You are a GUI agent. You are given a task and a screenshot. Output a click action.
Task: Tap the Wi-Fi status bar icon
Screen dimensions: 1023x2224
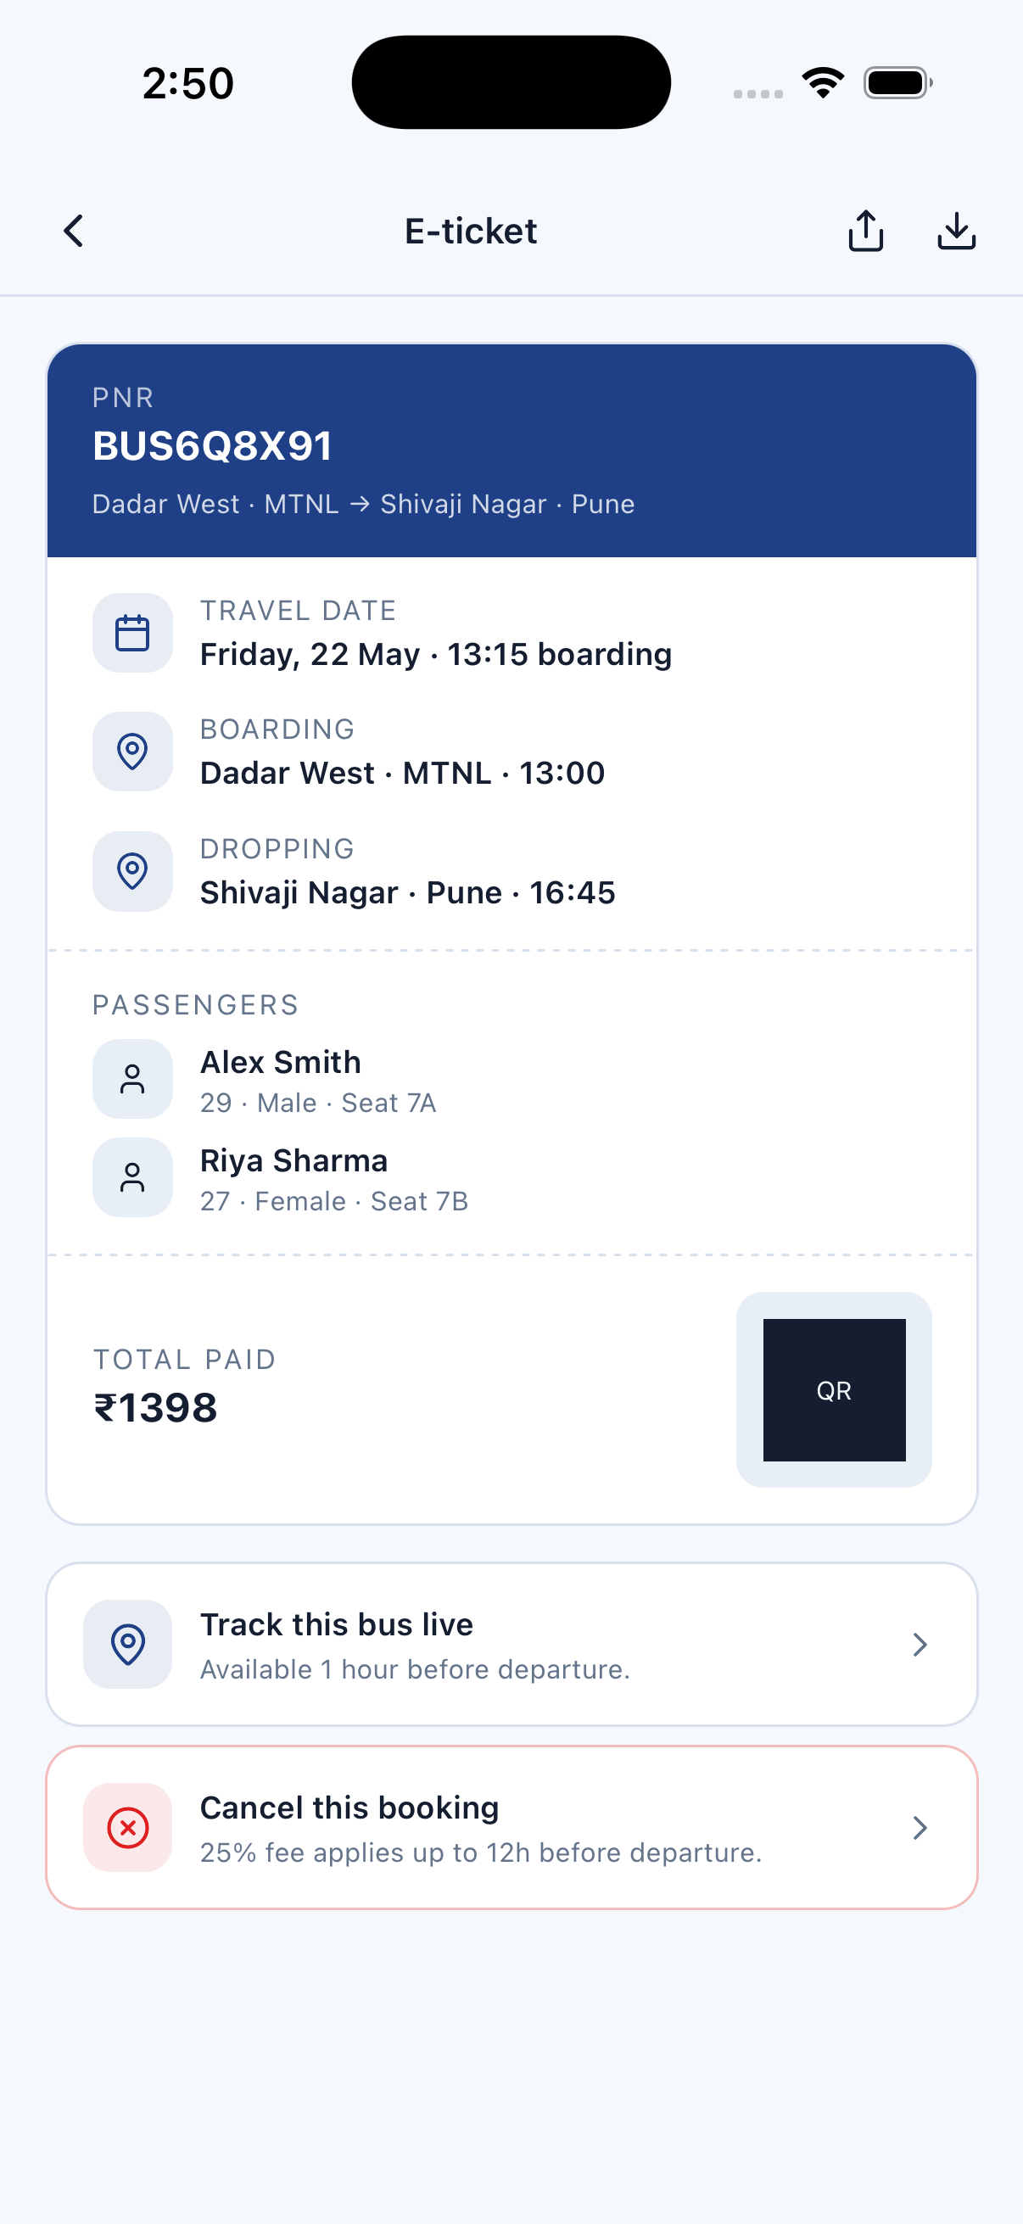point(823,83)
